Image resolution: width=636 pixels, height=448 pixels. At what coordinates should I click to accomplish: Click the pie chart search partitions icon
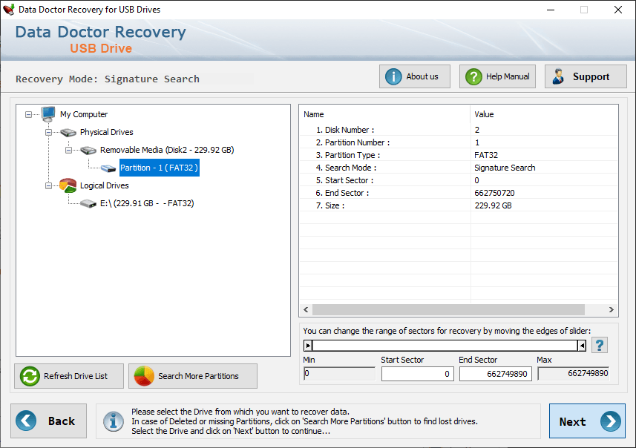[x=144, y=376]
